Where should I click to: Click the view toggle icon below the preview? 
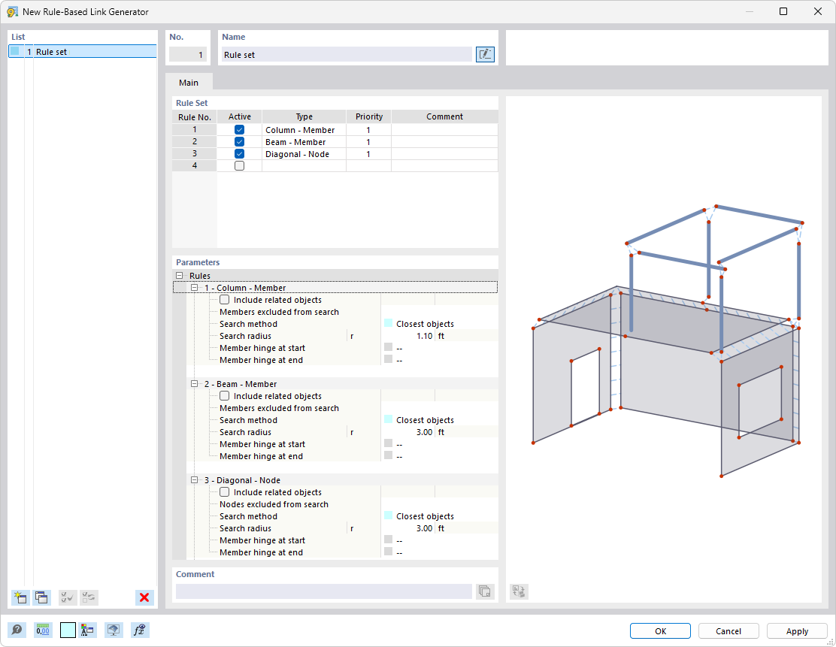pyautogui.click(x=519, y=591)
